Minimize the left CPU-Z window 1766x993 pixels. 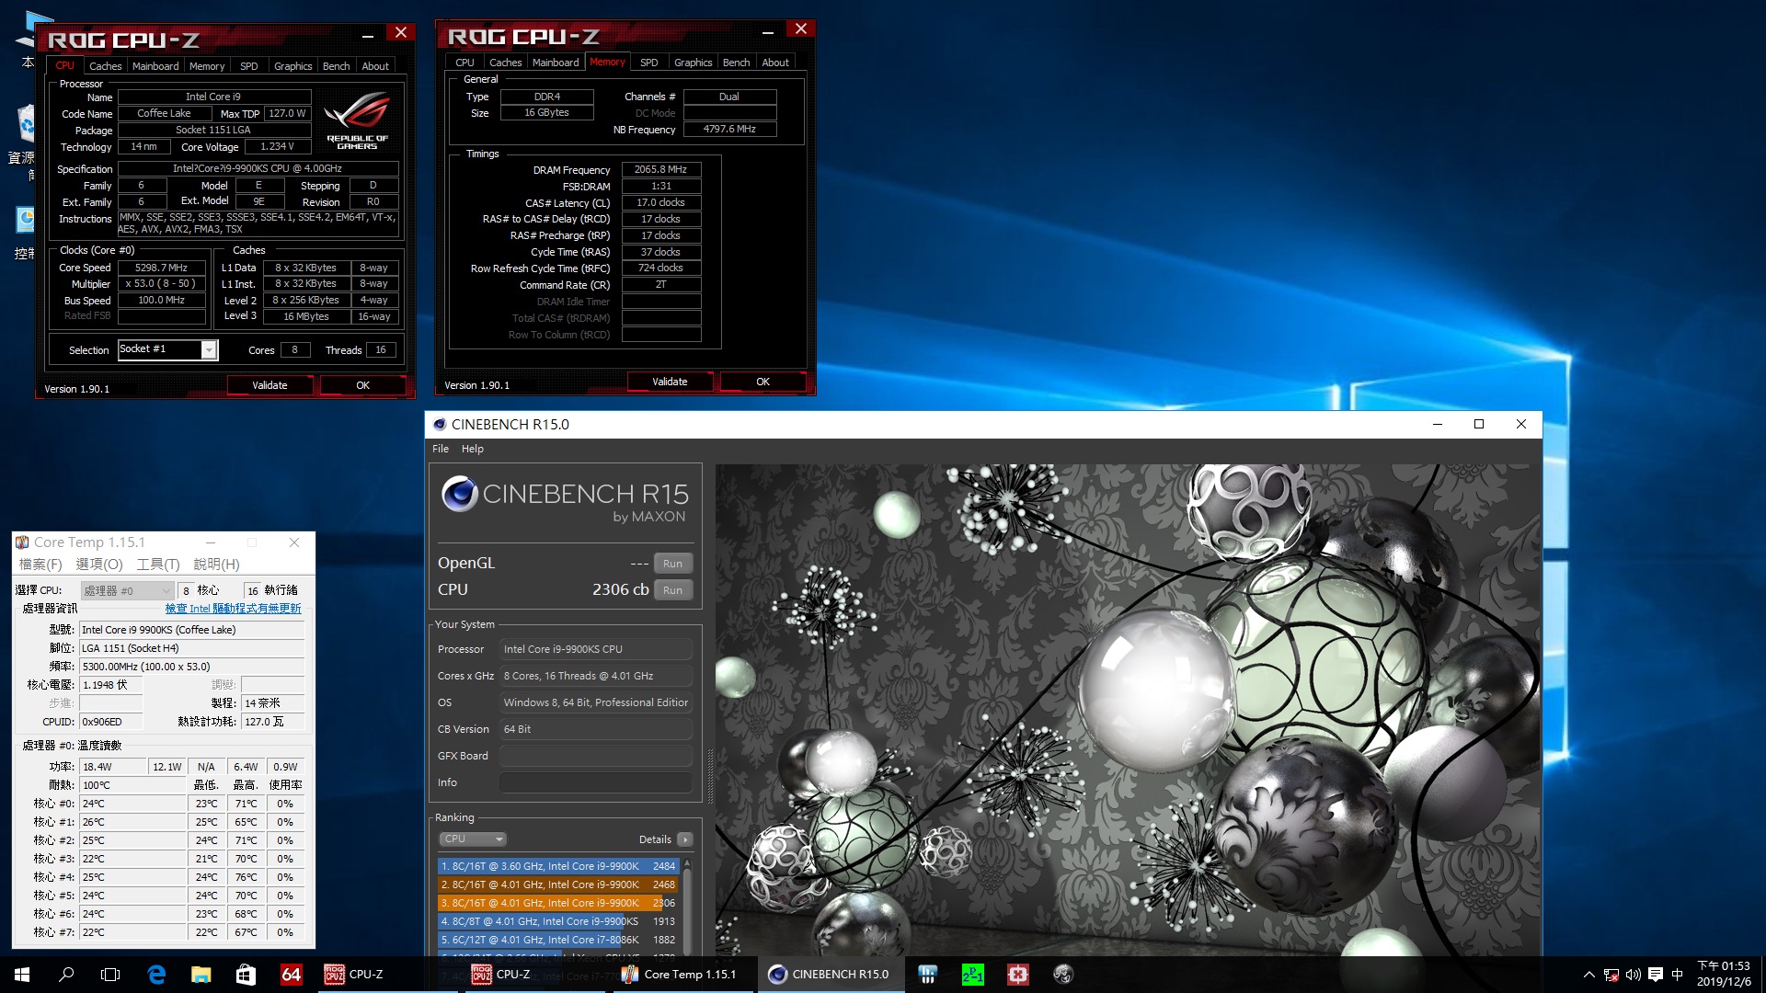click(367, 35)
